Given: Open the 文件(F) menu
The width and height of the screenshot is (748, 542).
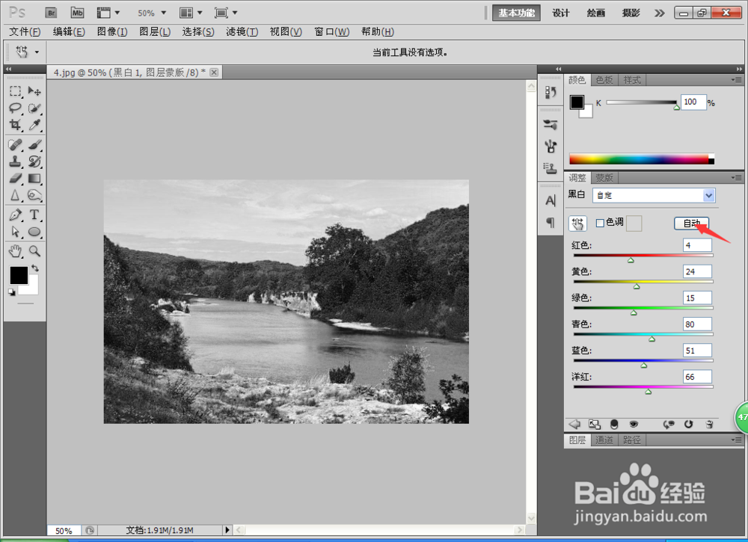Looking at the screenshot, I should click(25, 31).
